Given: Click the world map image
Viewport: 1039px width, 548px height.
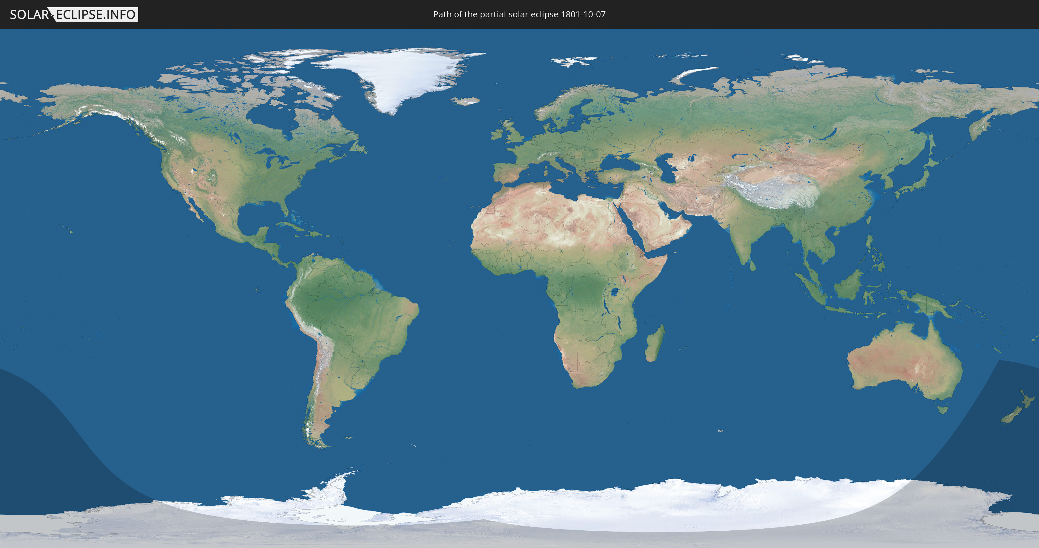Looking at the screenshot, I should coord(519,288).
